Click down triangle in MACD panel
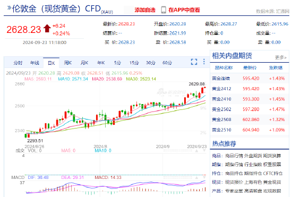 tap(204, 177)
